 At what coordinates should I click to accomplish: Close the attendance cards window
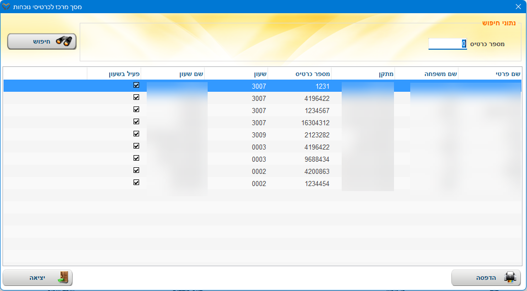[518, 7]
